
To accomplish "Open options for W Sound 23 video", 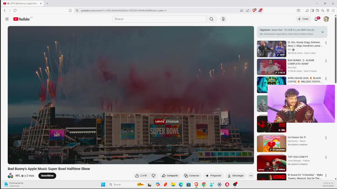I will coord(326,175).
